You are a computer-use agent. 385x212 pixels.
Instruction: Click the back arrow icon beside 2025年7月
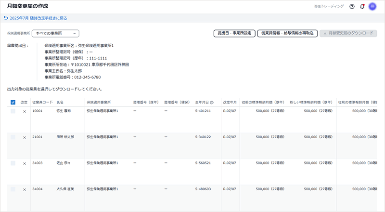[x=5, y=18]
